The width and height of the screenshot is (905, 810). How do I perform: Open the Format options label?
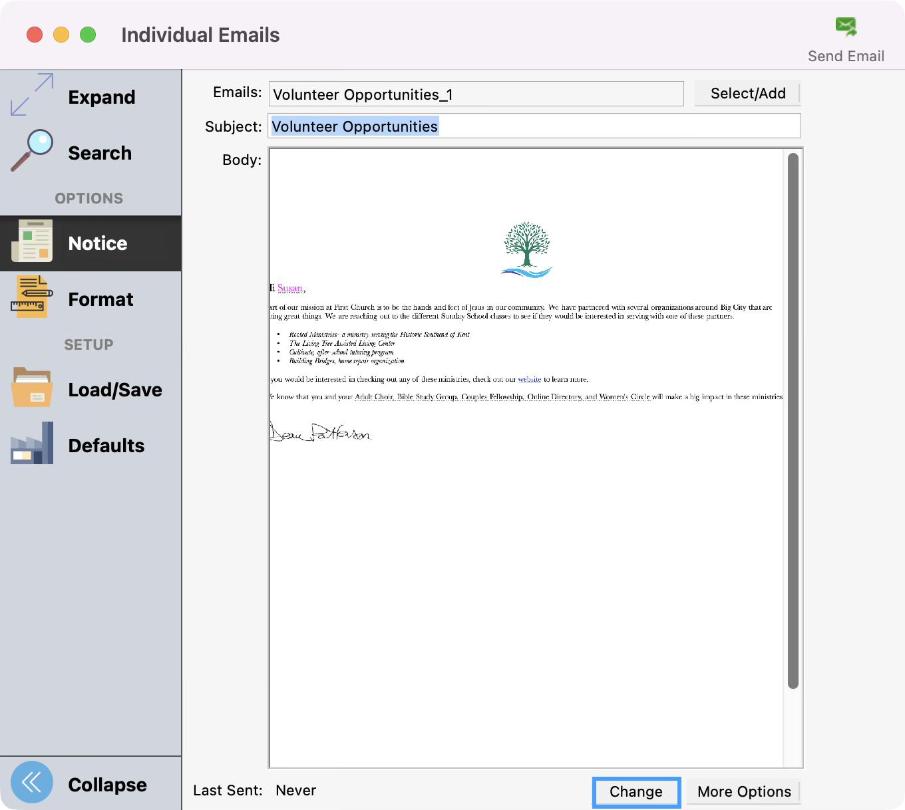pos(100,299)
